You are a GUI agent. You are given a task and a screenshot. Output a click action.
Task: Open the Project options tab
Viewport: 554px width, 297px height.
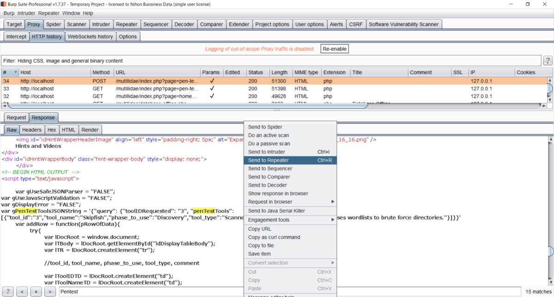pyautogui.click(x=272, y=24)
